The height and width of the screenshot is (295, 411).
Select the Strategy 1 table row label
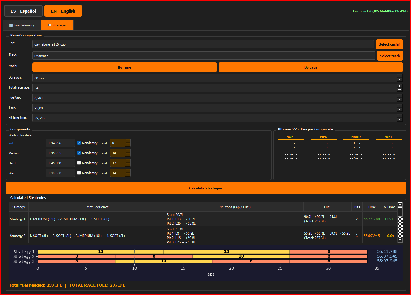pyautogui.click(x=18, y=219)
